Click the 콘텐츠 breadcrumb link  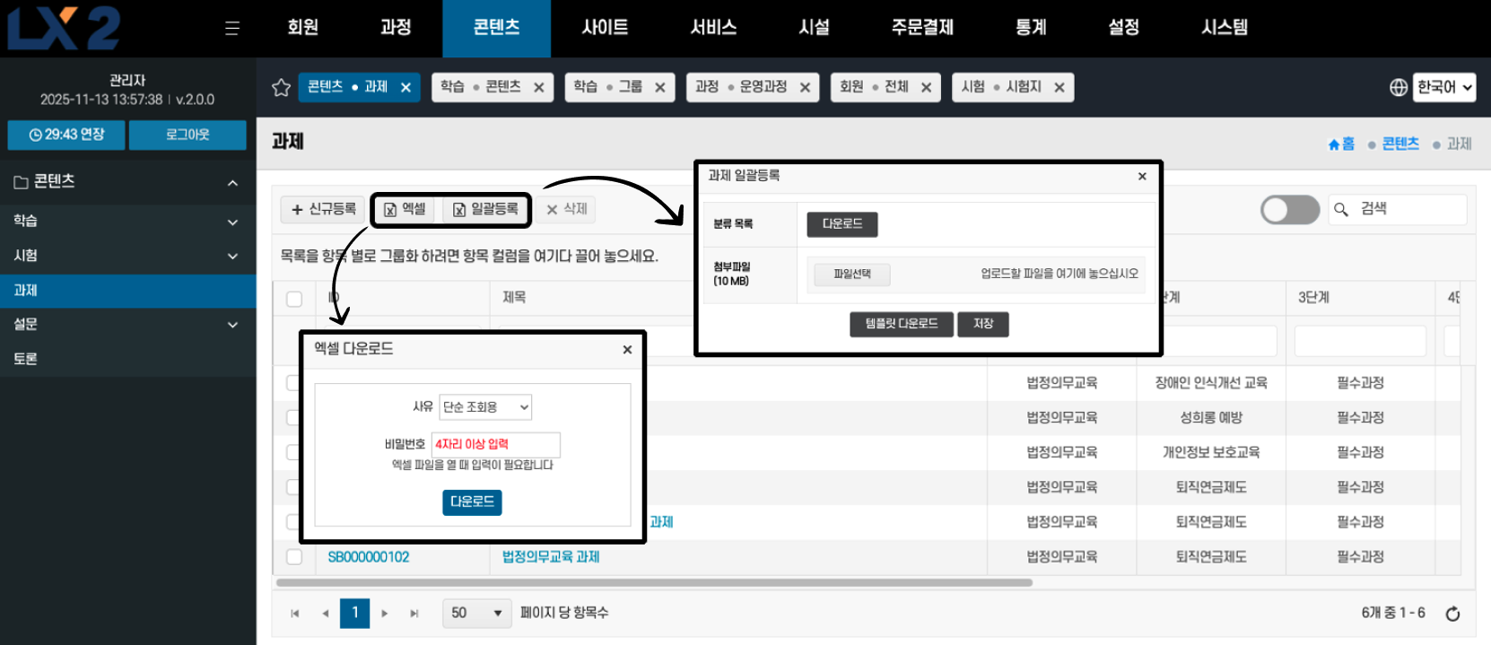pos(1400,144)
